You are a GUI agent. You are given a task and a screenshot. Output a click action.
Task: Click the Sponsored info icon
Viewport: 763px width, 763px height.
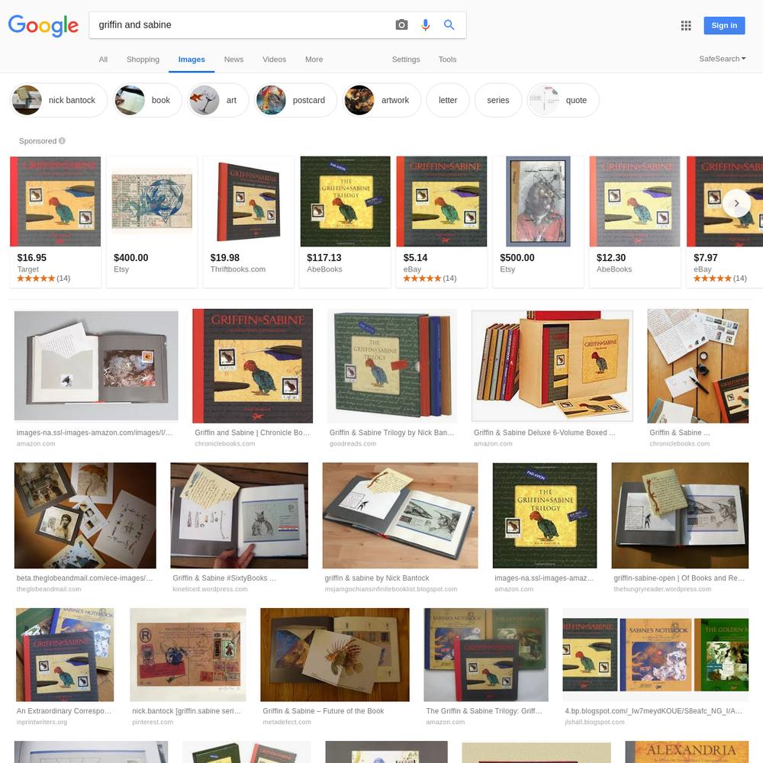[63, 140]
